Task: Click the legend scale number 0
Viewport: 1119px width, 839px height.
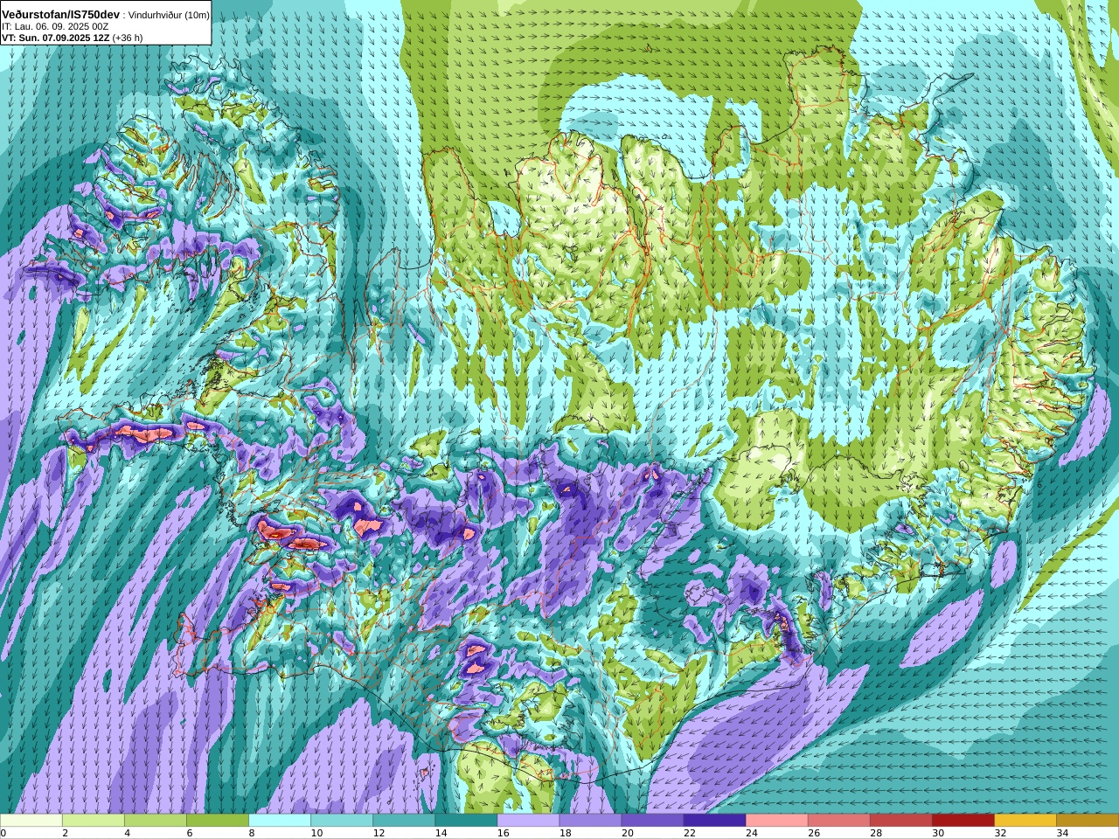Action: 3,834
